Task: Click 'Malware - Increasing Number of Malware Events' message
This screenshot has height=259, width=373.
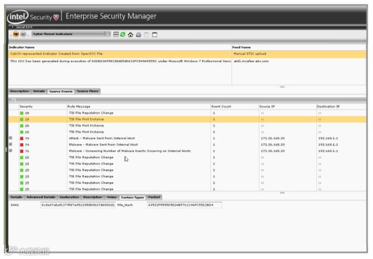Action: point(129,151)
